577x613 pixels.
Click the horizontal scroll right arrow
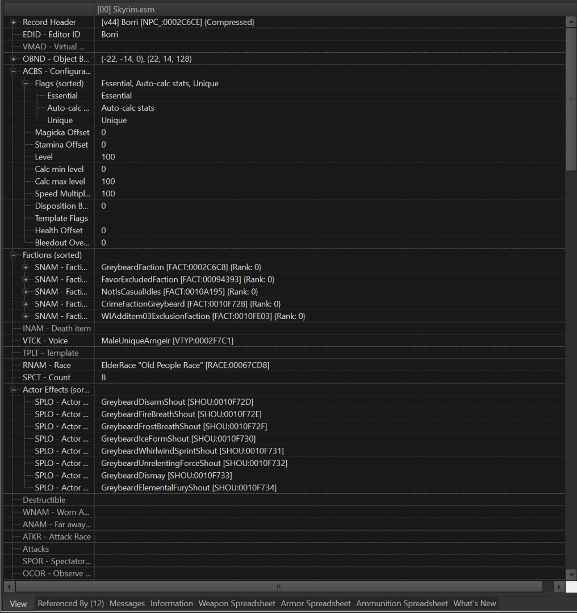[x=559, y=586]
